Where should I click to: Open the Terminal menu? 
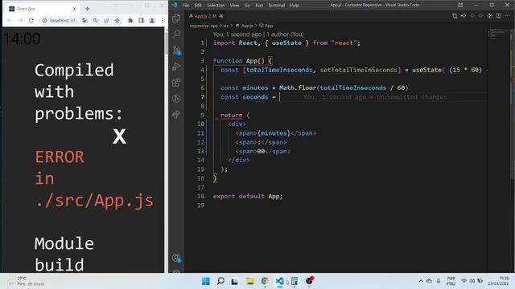pyautogui.click(x=276, y=6)
